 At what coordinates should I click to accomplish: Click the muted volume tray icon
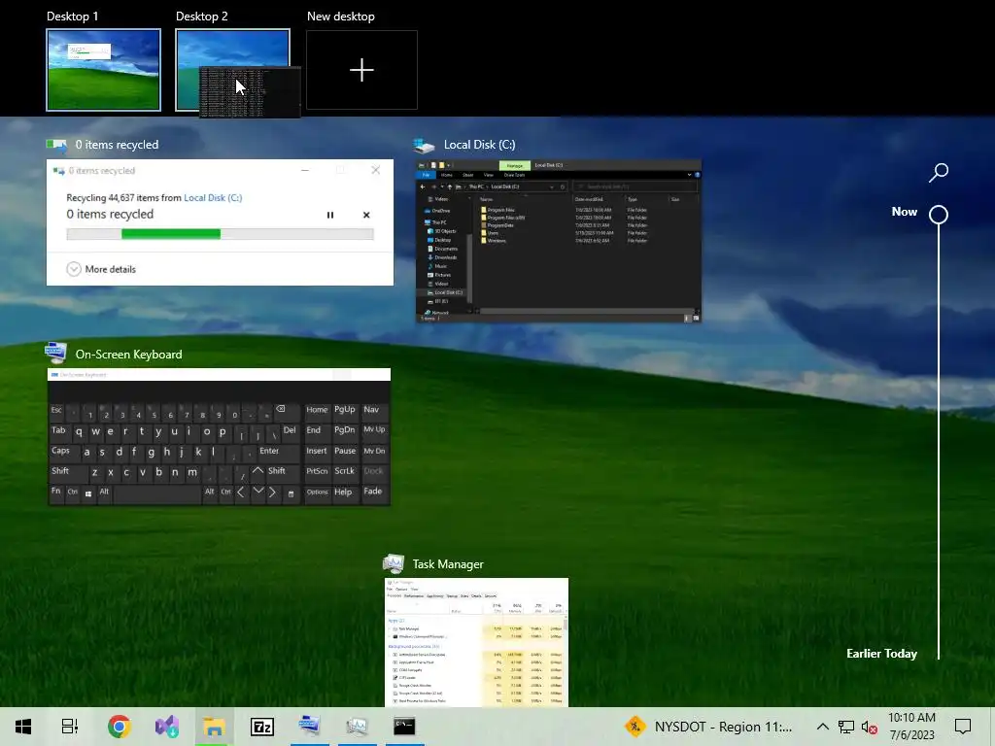tap(869, 727)
